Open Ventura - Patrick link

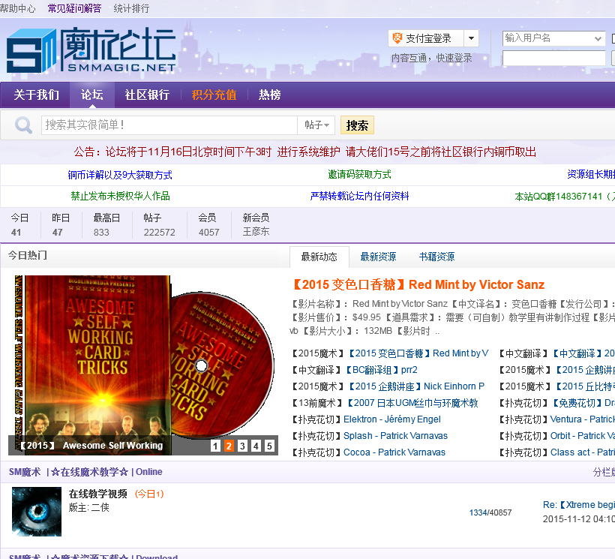[583, 419]
